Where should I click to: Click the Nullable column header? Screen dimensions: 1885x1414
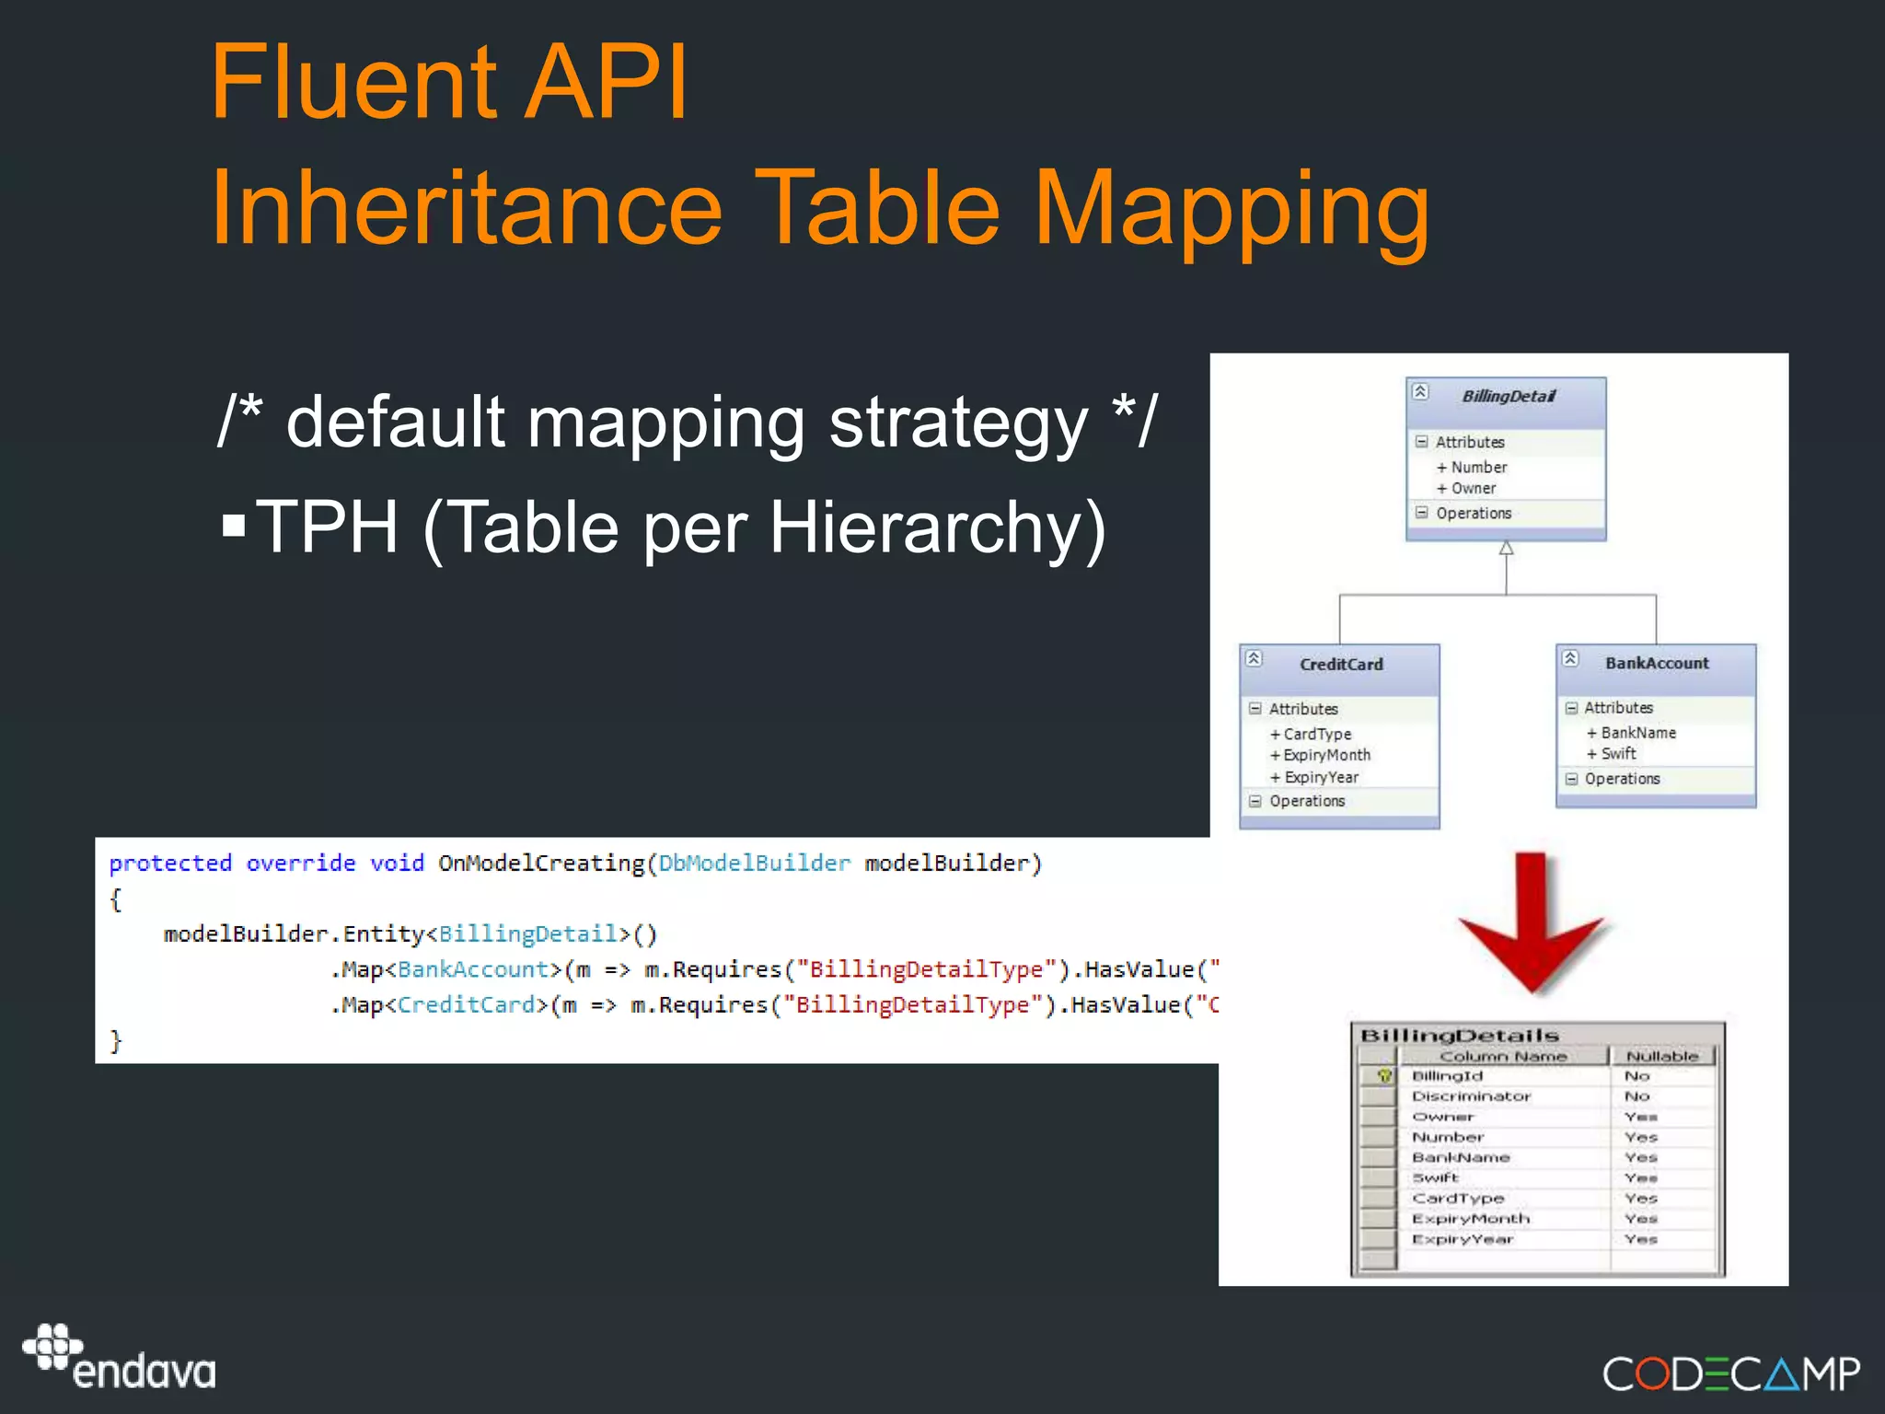(1662, 1057)
